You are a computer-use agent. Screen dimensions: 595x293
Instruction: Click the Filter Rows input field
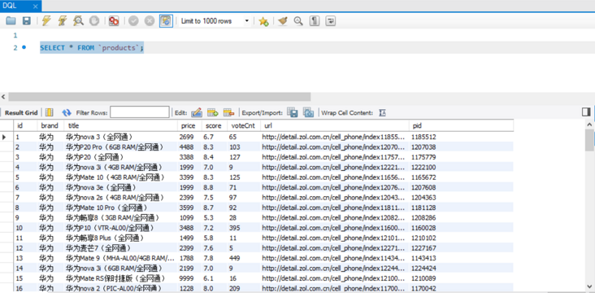point(140,112)
